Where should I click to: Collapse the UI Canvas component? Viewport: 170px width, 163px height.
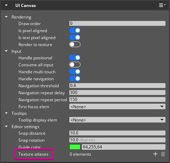point(6,5)
